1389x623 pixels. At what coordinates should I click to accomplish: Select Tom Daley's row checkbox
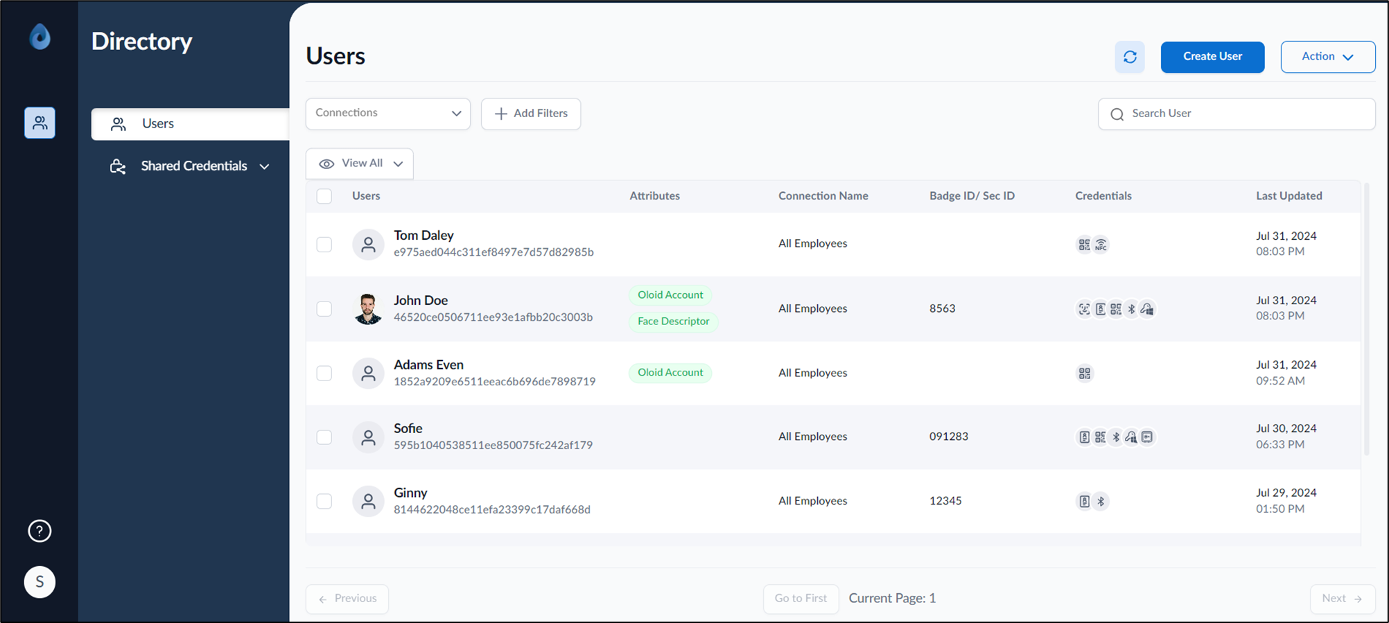pyautogui.click(x=324, y=245)
